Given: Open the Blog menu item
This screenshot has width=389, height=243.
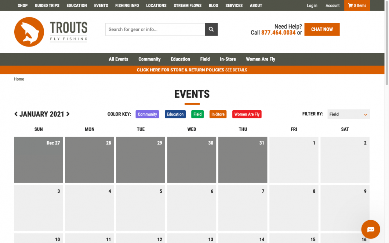Looking at the screenshot, I should (213, 5).
